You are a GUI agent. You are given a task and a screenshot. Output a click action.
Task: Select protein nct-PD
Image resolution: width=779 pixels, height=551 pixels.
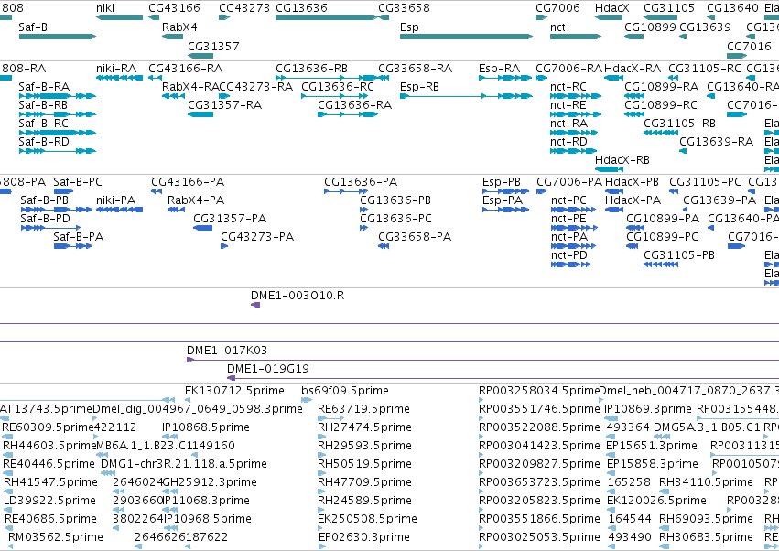[x=568, y=255]
